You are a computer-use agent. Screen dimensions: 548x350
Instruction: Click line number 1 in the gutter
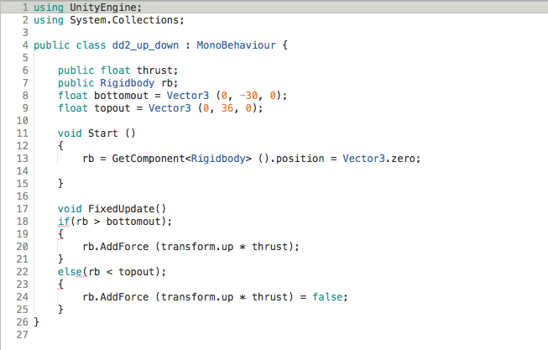(27, 7)
